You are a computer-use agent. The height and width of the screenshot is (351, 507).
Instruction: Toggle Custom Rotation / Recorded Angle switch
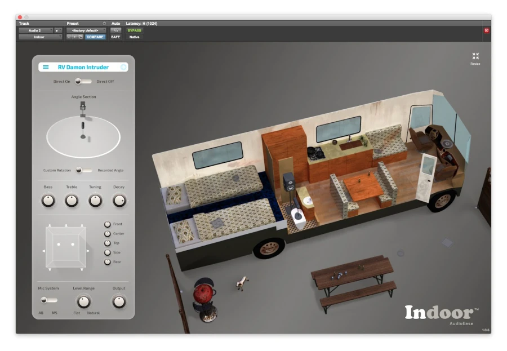[x=84, y=170]
